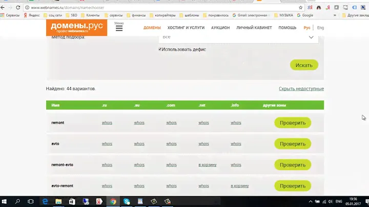
Task: Open the ХОСТИНГ И УСЛУГИ menu
Action: click(x=186, y=28)
